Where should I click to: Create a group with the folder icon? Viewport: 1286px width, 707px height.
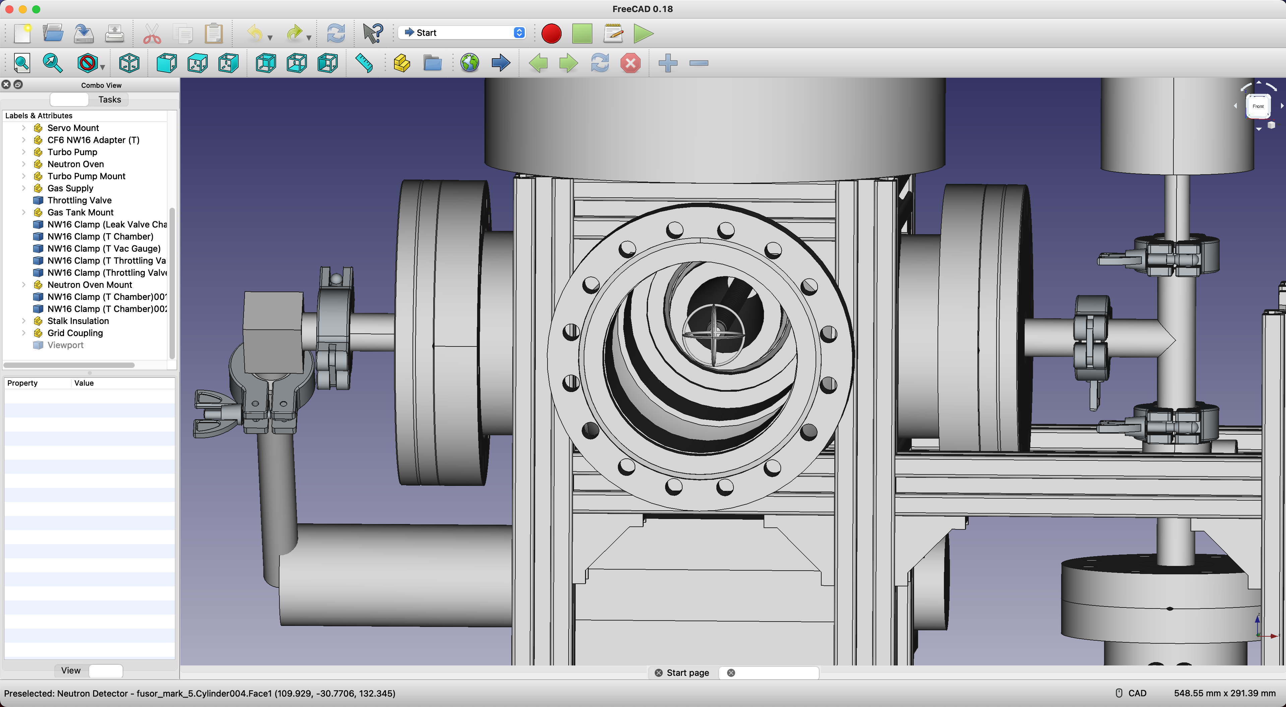click(x=433, y=63)
